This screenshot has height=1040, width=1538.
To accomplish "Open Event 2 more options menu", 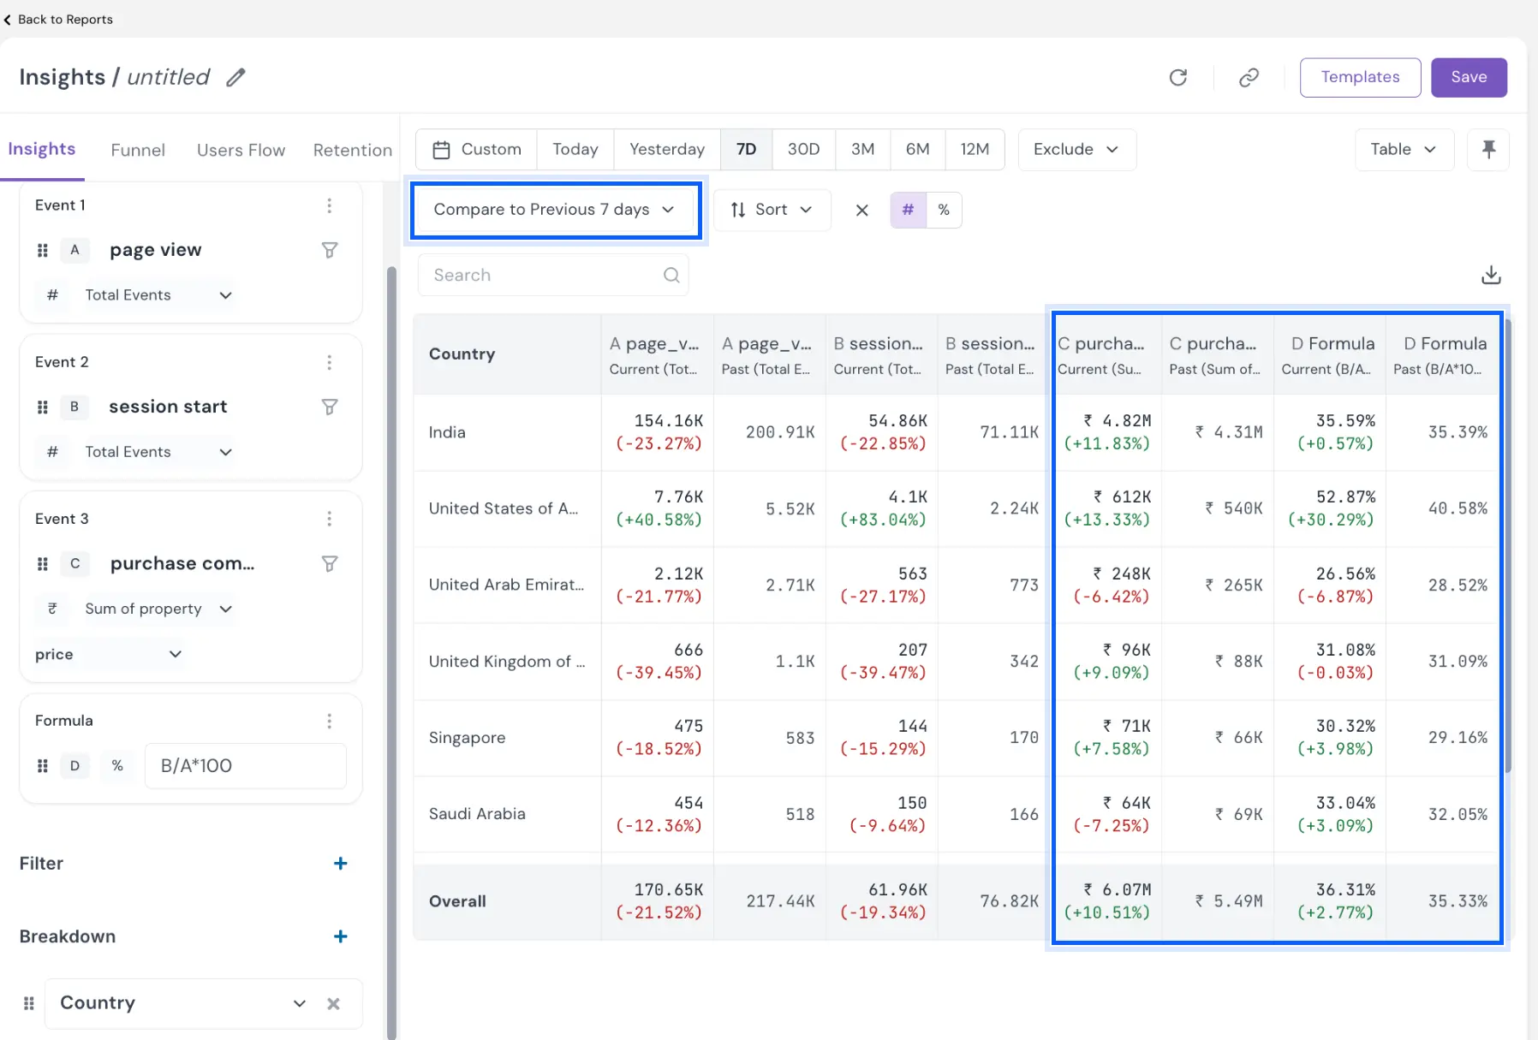I will (329, 362).
